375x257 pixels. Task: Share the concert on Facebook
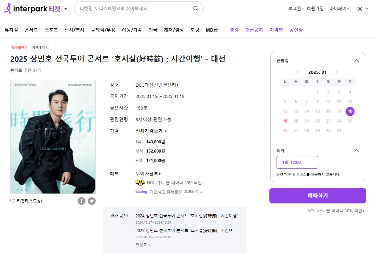point(82,201)
